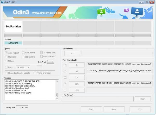Viewport: 156px width, 115px height.
Task: Enable Phone Bootloader Update checkbox
Action: click(6, 73)
